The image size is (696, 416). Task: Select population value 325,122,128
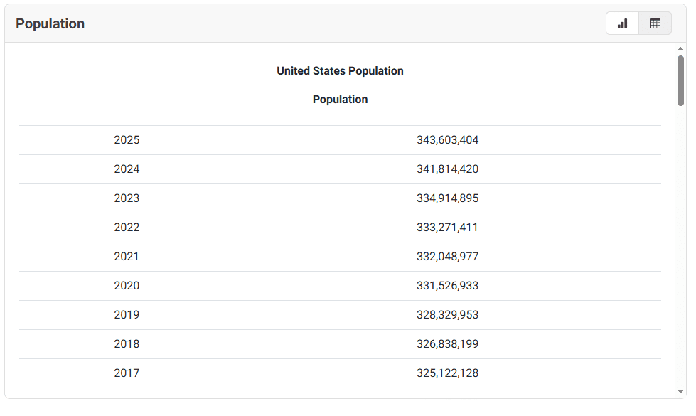click(447, 373)
